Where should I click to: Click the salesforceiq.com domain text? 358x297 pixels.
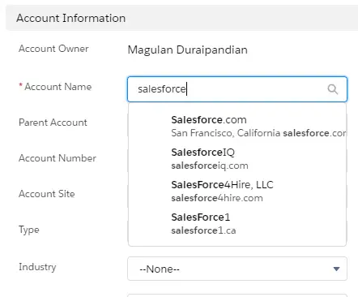210,166
